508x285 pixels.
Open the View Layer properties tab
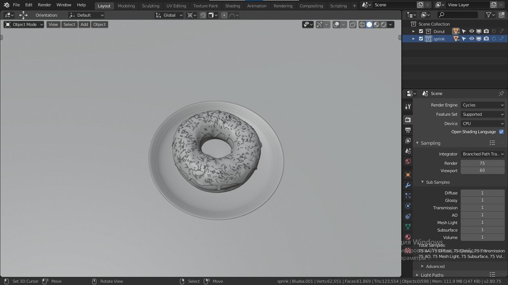click(x=408, y=141)
